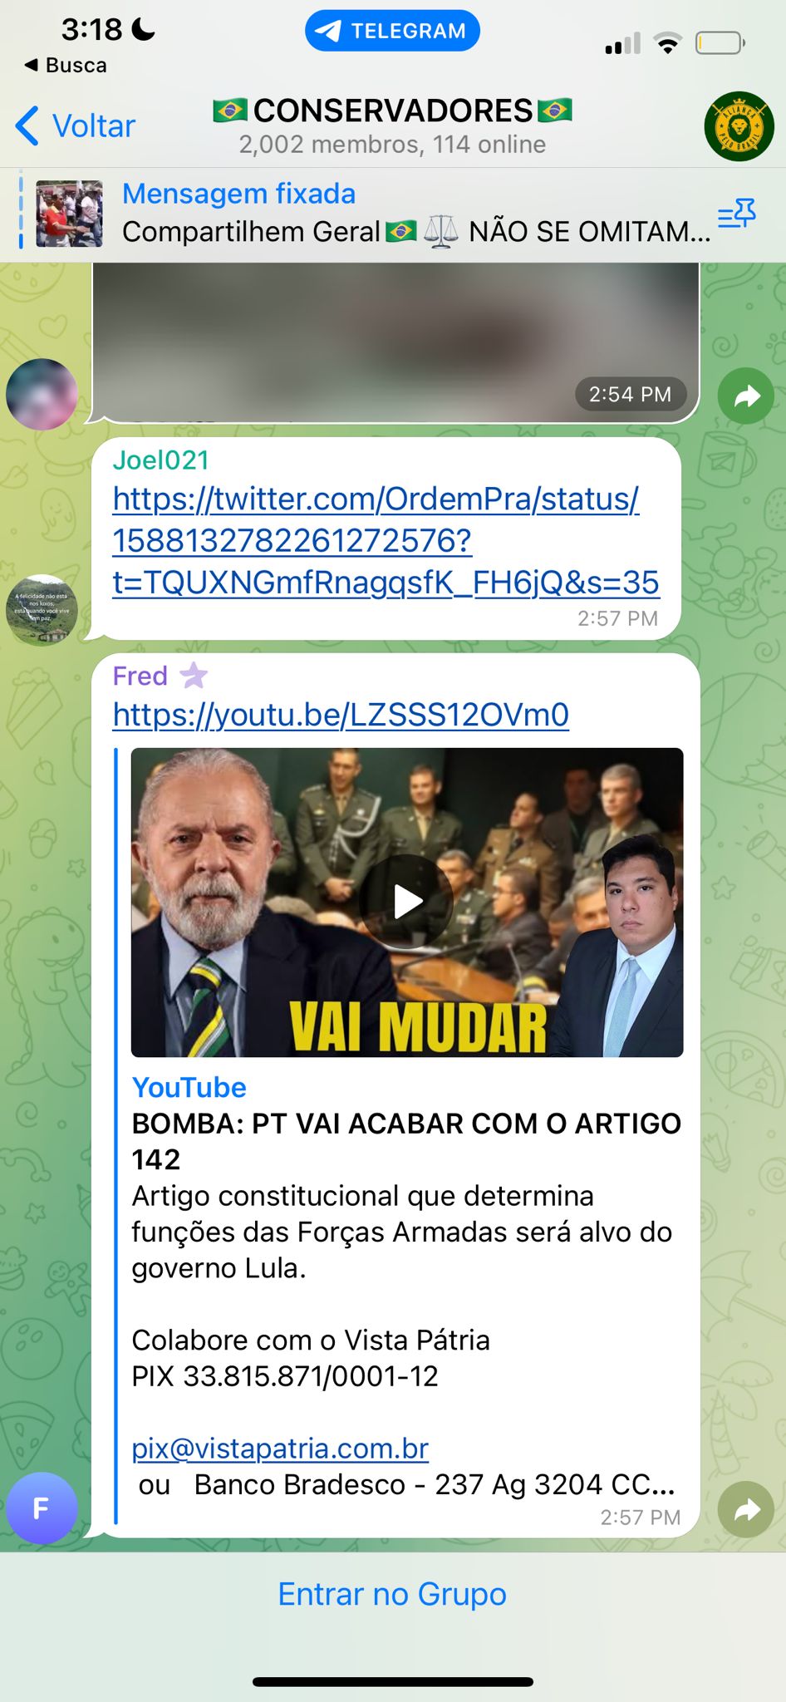
Task: Tap the star badge beside Fred's name
Action: [194, 675]
